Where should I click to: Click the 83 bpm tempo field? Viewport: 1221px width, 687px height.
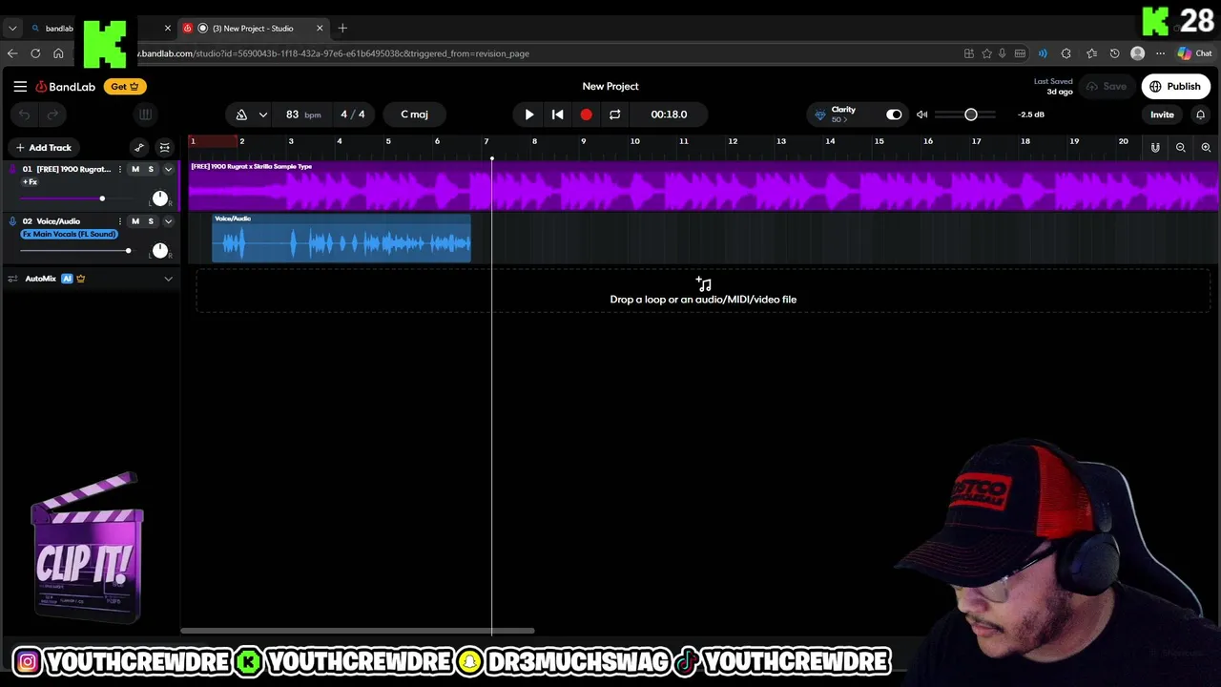tap(302, 114)
